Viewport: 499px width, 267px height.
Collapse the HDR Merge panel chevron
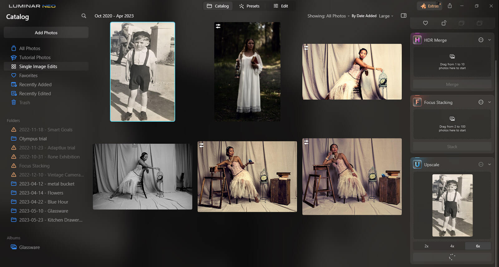pos(489,40)
